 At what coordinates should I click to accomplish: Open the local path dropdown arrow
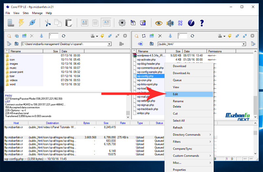(x=109, y=44)
